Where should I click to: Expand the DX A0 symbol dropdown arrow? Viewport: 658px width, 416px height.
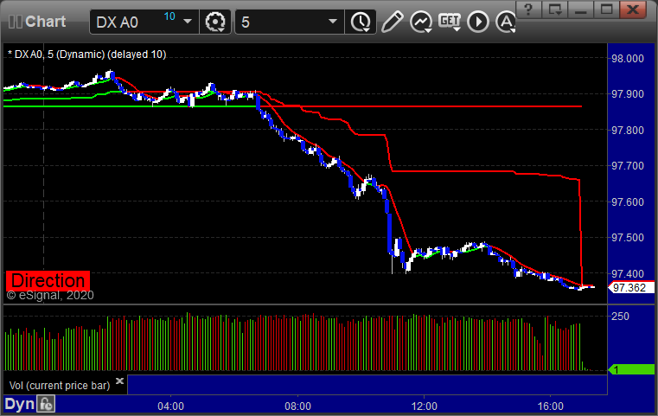188,22
